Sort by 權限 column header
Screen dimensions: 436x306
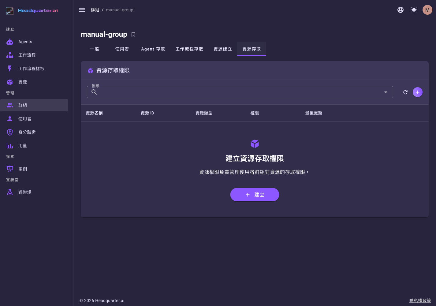click(x=255, y=113)
